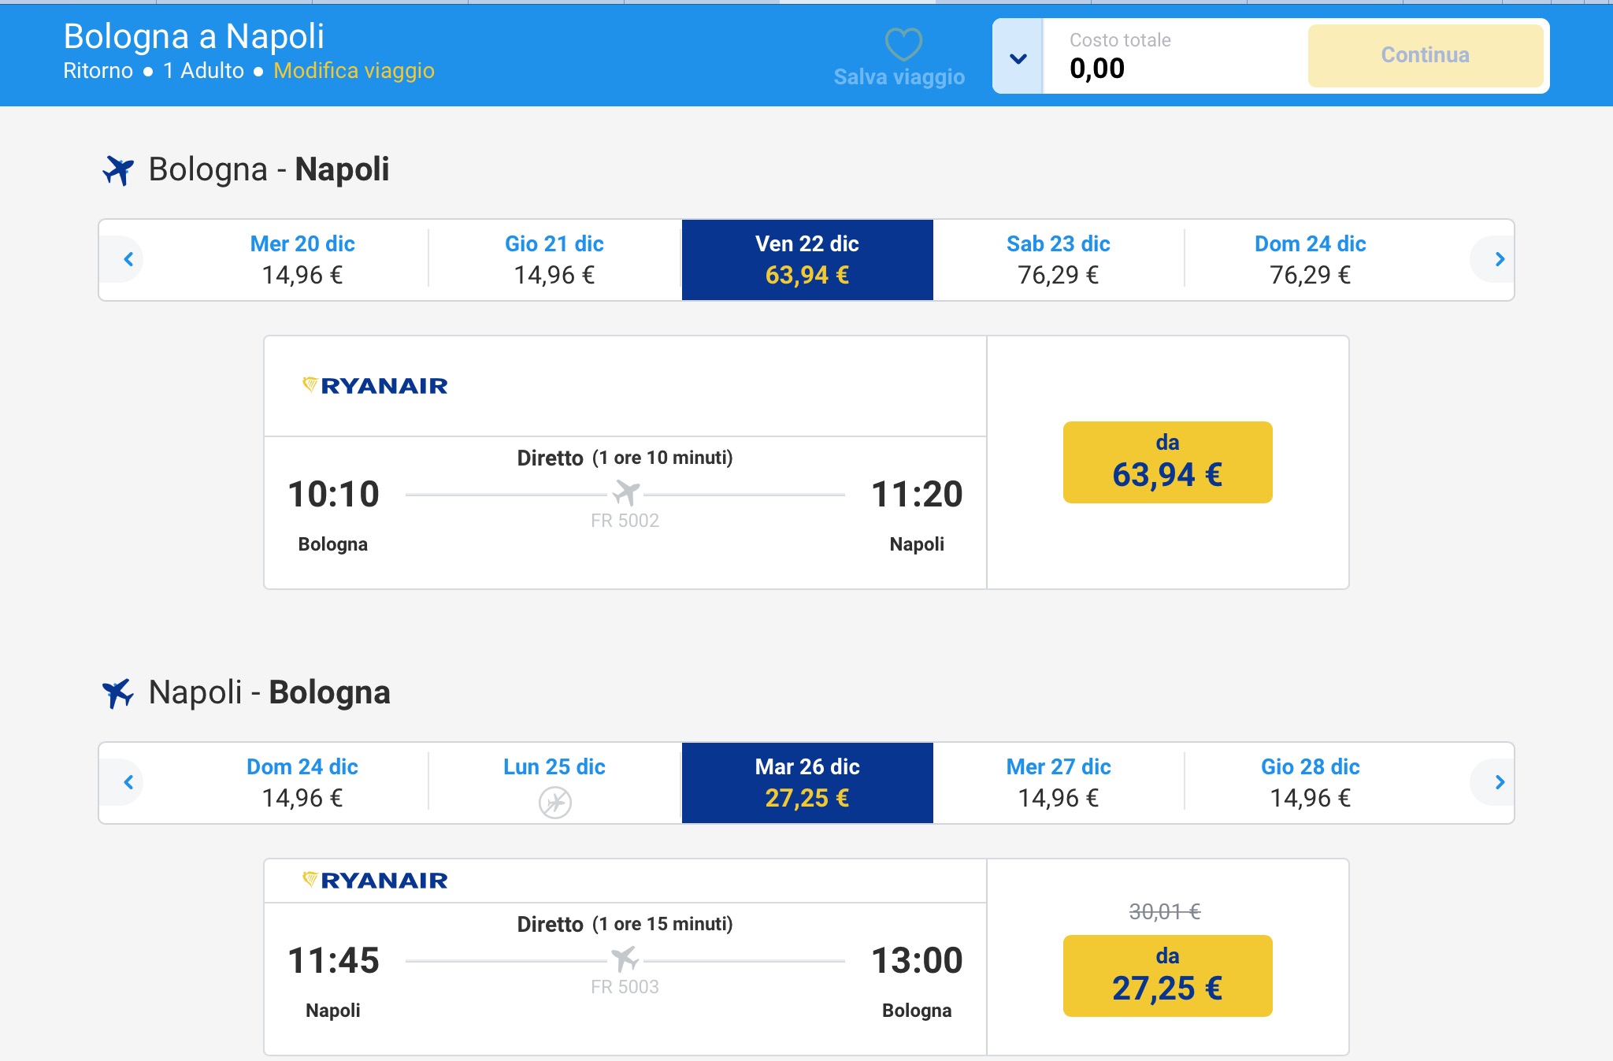Switch return date to Mer 27 dic
The height and width of the screenshot is (1061, 1613).
(1058, 782)
